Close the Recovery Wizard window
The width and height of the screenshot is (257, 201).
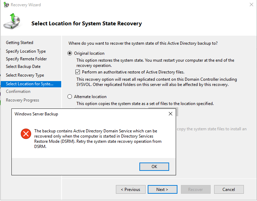click(251, 5)
